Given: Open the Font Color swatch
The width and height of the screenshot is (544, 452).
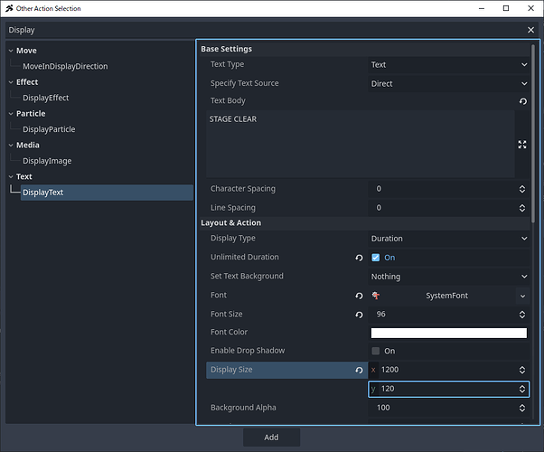Looking at the screenshot, I should click(x=448, y=333).
